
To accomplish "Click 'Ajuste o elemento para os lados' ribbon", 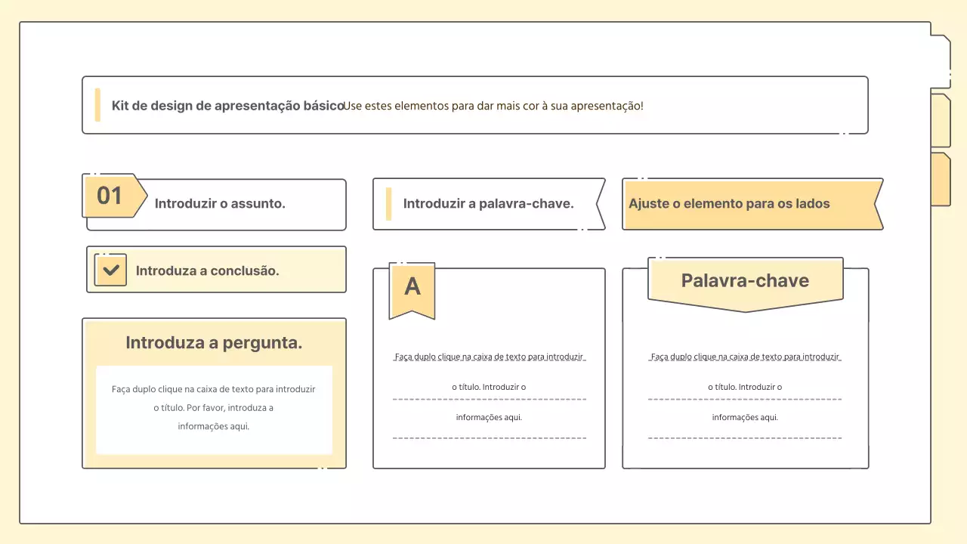I will click(752, 204).
